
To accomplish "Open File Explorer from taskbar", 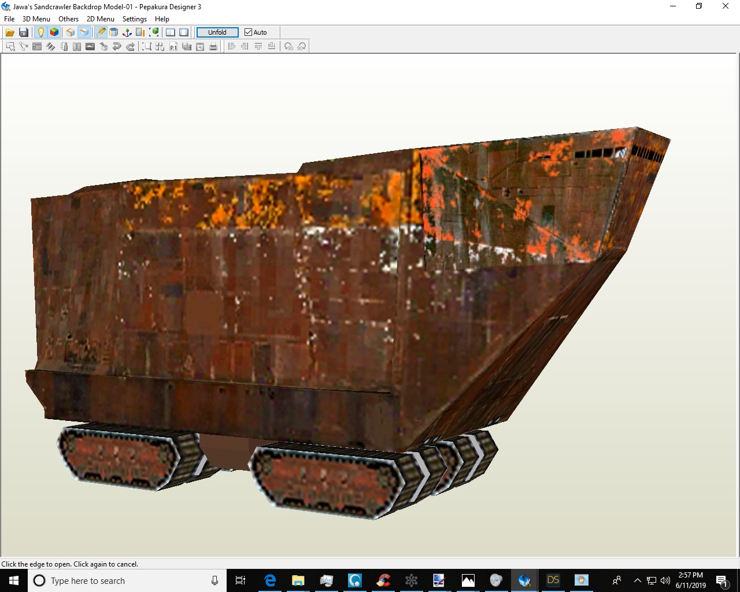I will [x=298, y=580].
